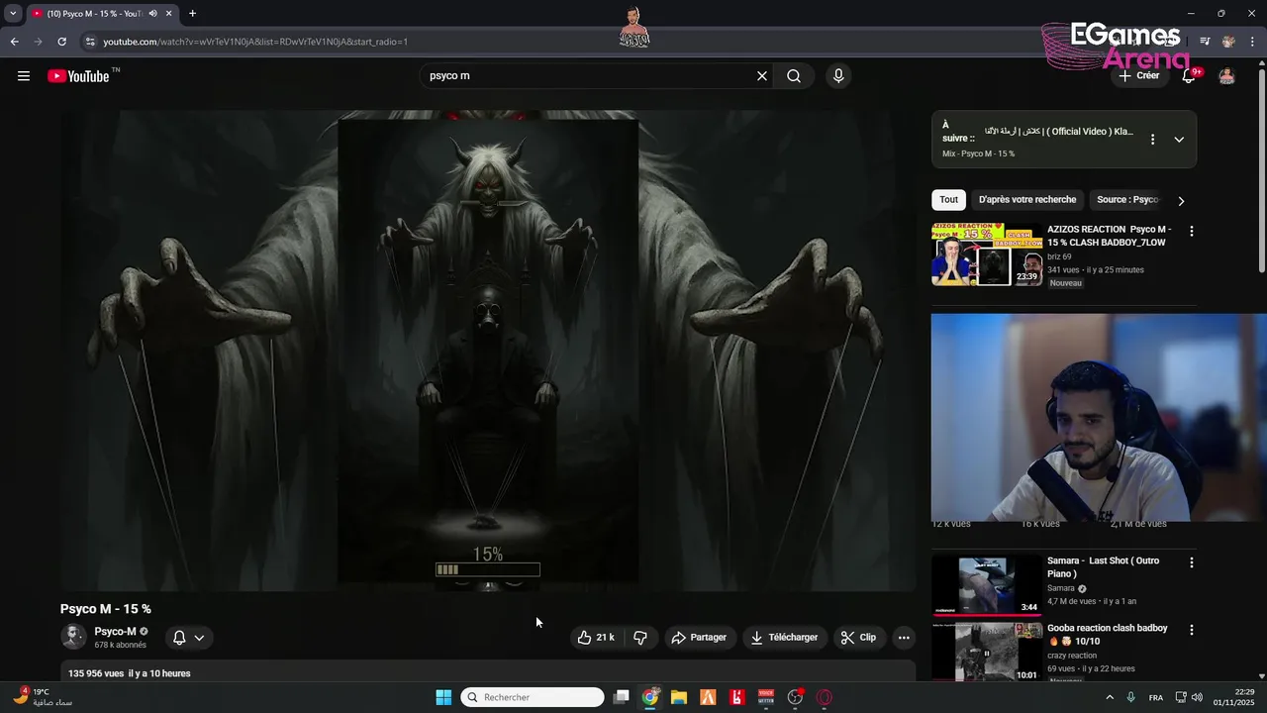Go back with the browser back arrow
This screenshot has width=1267, height=713.
coord(14,42)
